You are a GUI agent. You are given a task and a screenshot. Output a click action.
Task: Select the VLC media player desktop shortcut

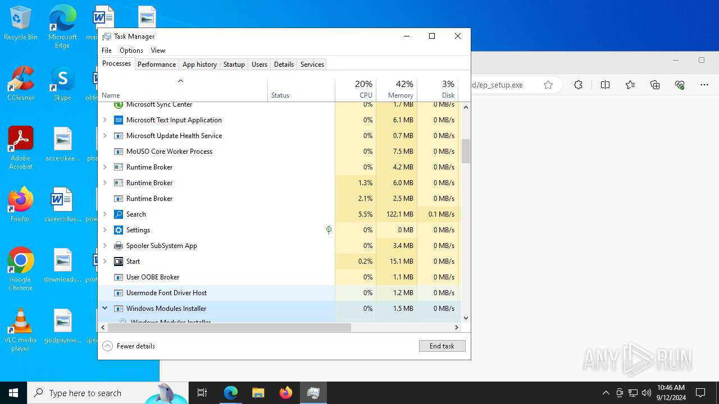tap(21, 330)
